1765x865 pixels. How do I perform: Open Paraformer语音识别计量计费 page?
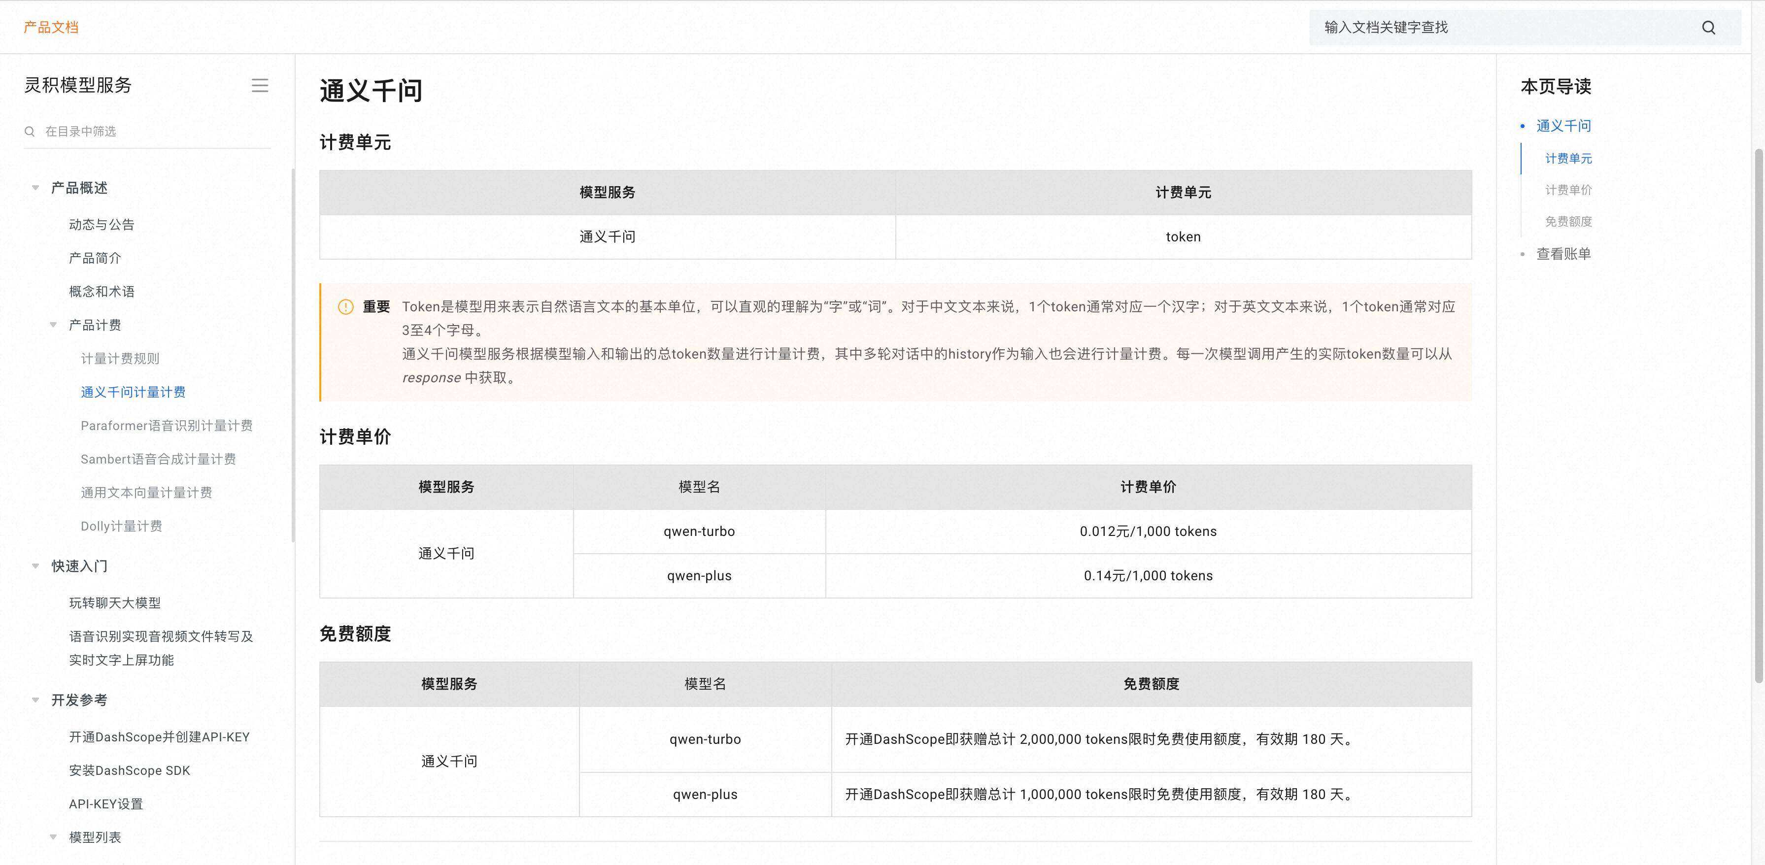click(167, 426)
